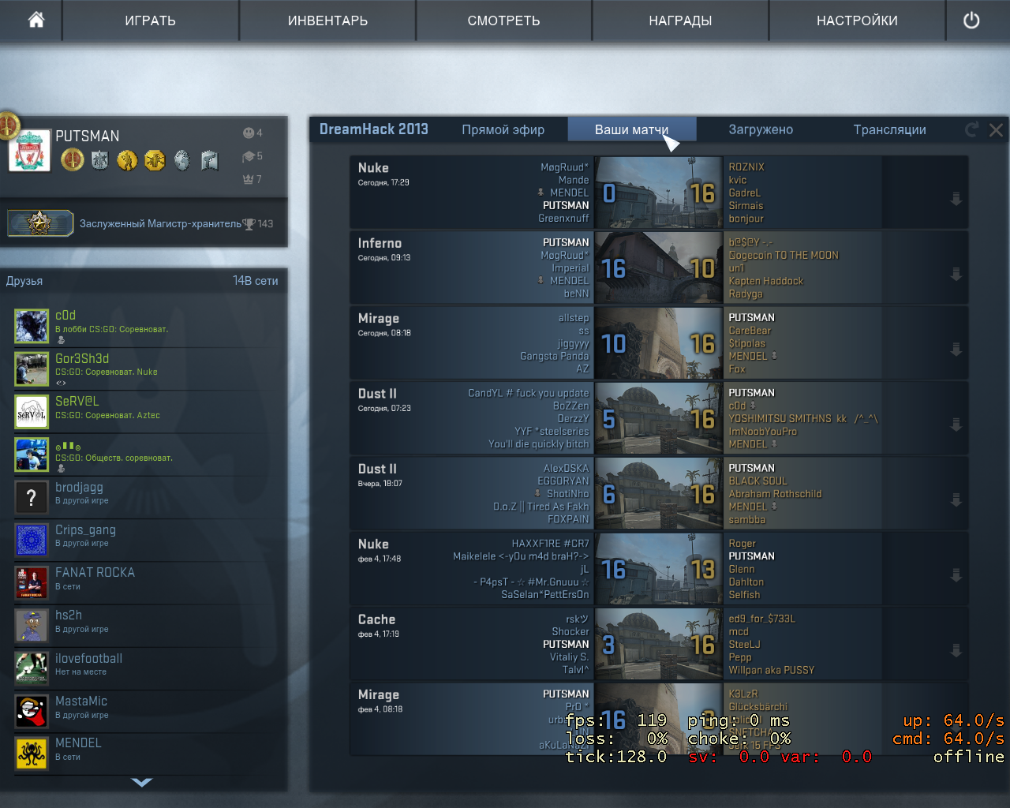Open the ИНВЕНТАРЬ menu
Image resolution: width=1010 pixels, height=808 pixels.
tap(327, 21)
